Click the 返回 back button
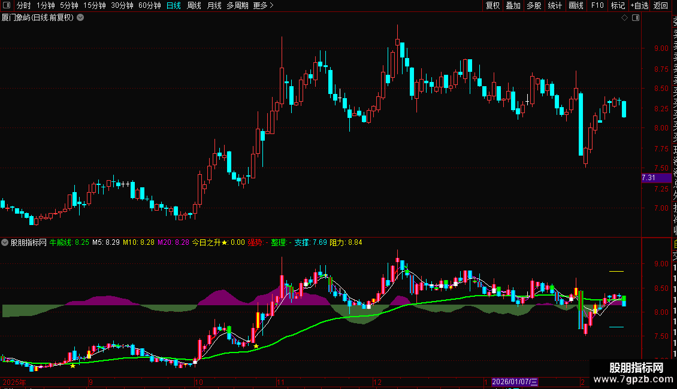Viewport: 677px width, 389px height. pyautogui.click(x=661, y=5)
